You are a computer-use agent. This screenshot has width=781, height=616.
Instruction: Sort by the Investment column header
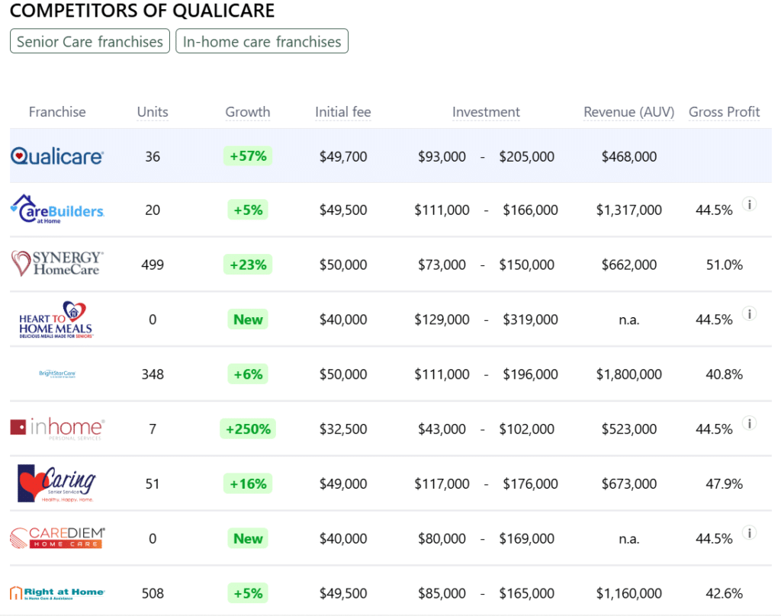point(486,112)
